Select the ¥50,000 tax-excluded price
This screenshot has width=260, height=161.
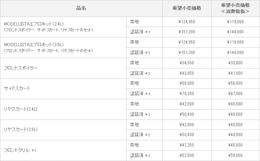coord(235,155)
